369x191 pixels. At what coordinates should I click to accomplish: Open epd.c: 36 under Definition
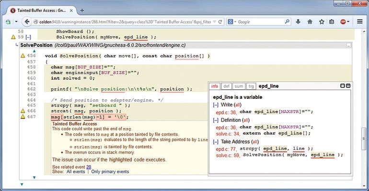tap(226, 127)
